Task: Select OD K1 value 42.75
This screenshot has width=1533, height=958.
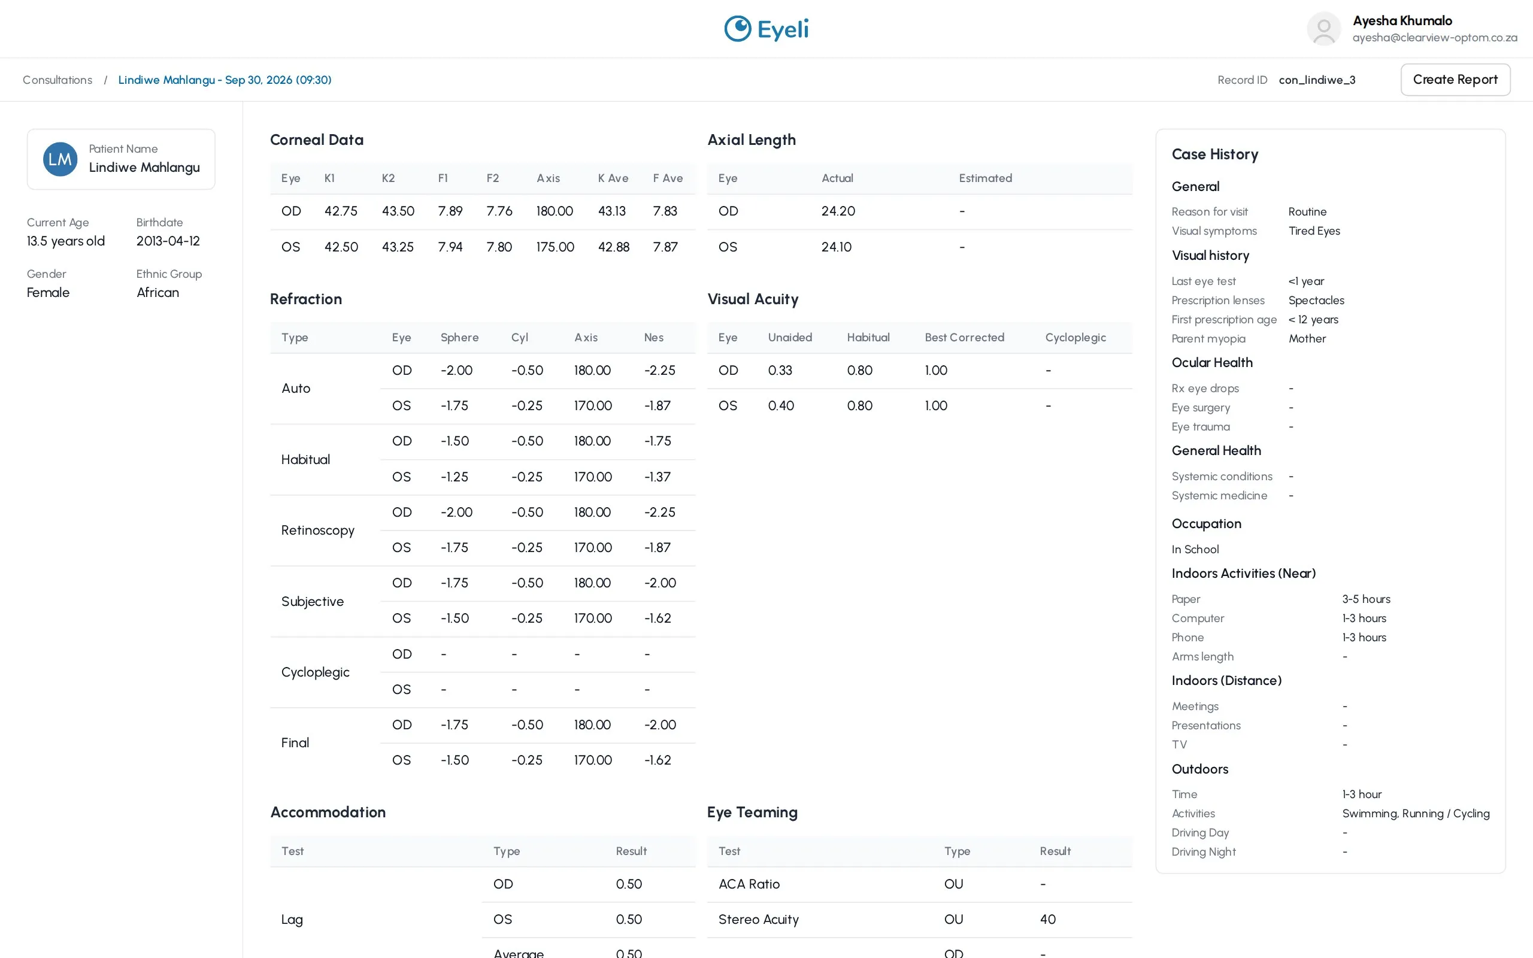Action: point(341,211)
